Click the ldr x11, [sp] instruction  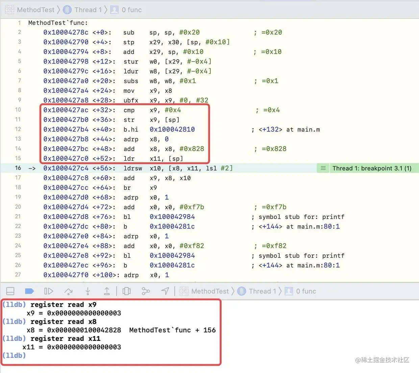[153, 158]
